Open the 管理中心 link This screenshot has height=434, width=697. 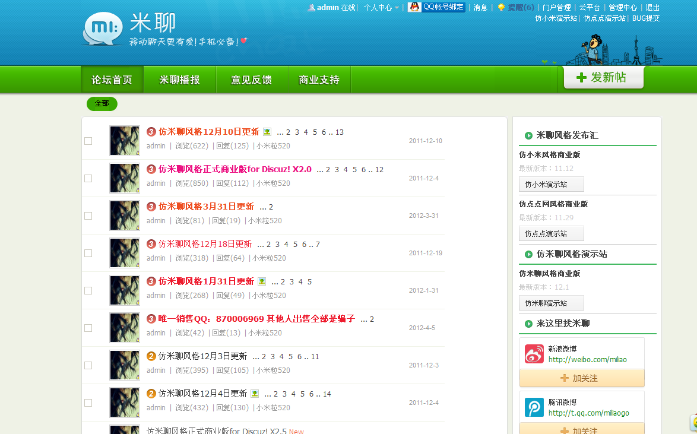(623, 8)
